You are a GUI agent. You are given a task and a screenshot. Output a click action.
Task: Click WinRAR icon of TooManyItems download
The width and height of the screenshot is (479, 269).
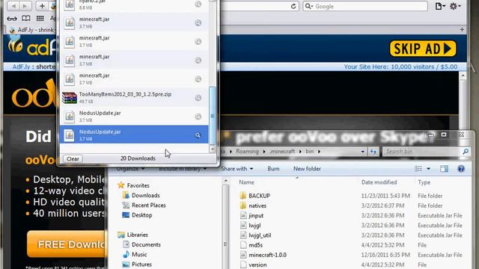(70, 98)
